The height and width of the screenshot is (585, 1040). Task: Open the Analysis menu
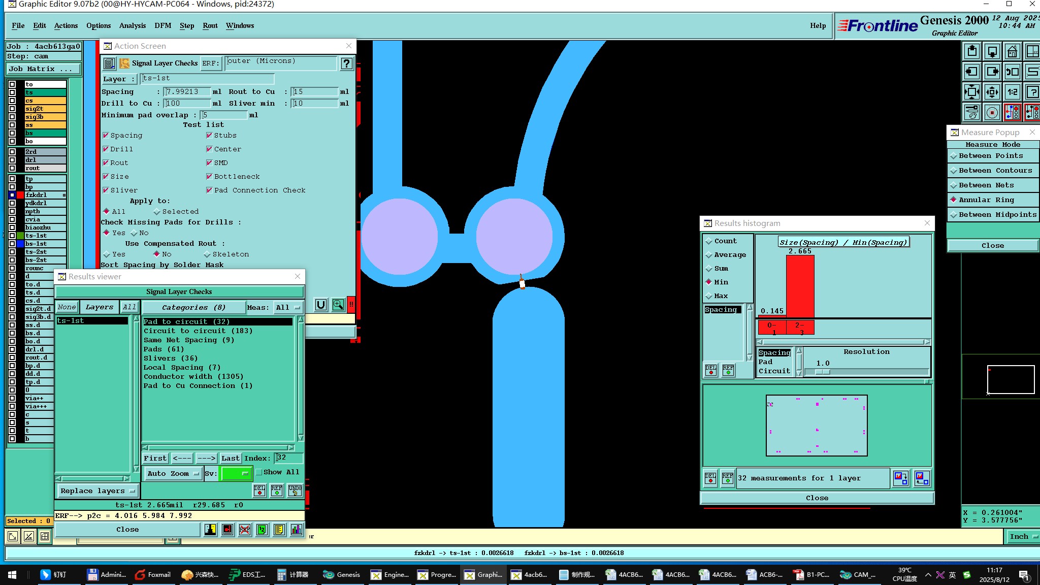click(132, 25)
